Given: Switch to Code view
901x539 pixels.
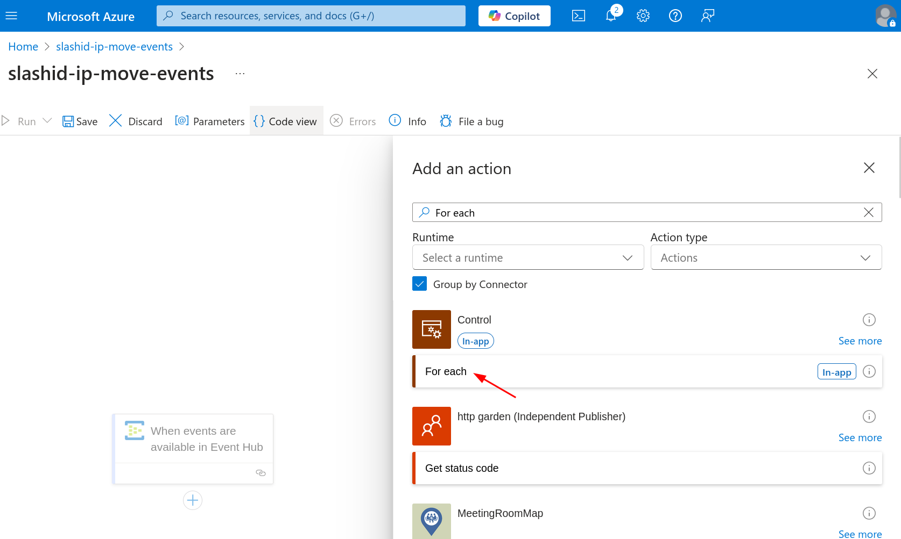Looking at the screenshot, I should [286, 121].
